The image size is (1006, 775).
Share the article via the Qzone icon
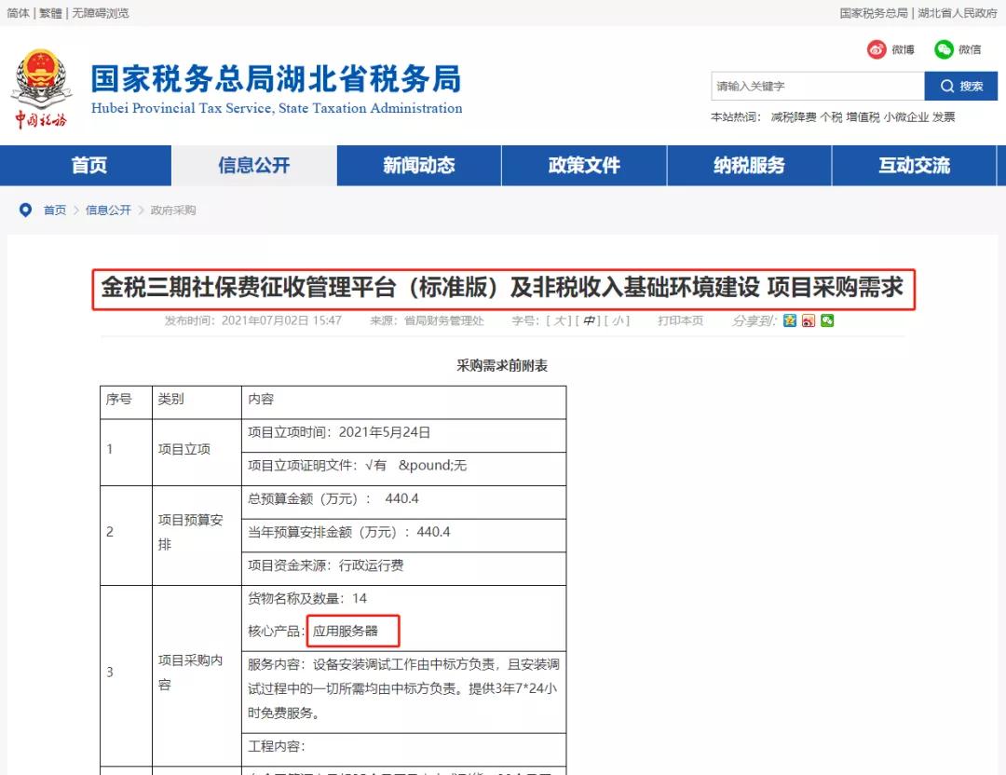[789, 320]
